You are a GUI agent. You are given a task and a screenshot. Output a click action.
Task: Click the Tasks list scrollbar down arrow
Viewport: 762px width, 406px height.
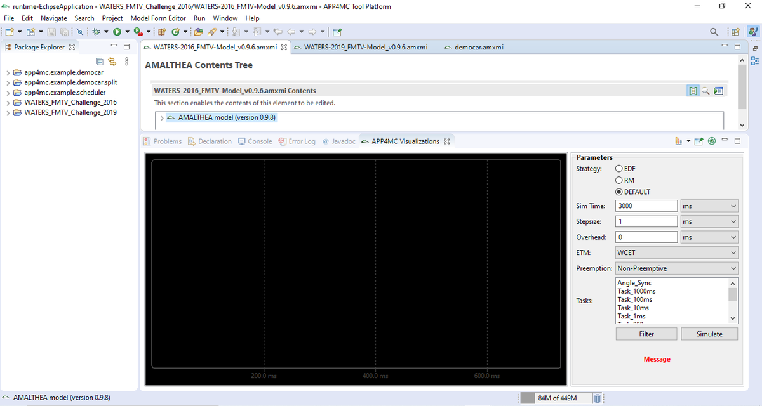pyautogui.click(x=733, y=318)
